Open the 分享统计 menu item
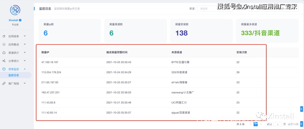The height and width of the screenshot is (129, 304). tap(14, 61)
